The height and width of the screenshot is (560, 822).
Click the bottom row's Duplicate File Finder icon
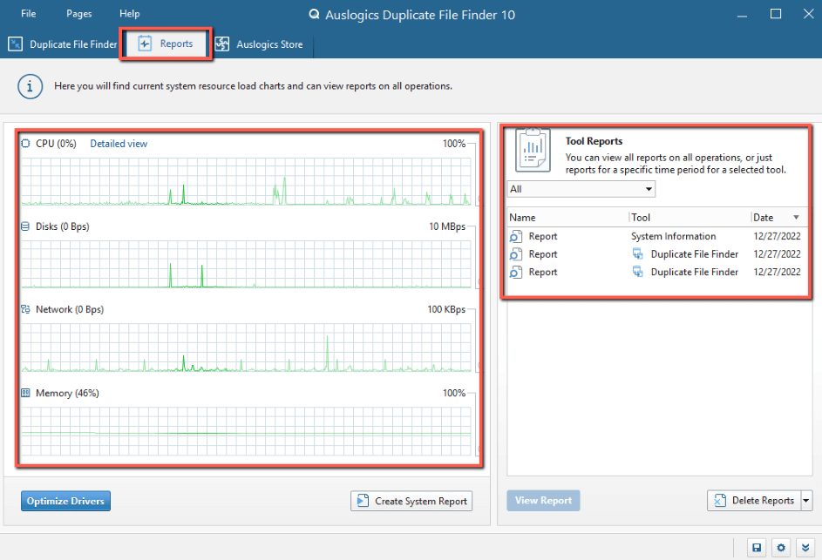tap(637, 272)
